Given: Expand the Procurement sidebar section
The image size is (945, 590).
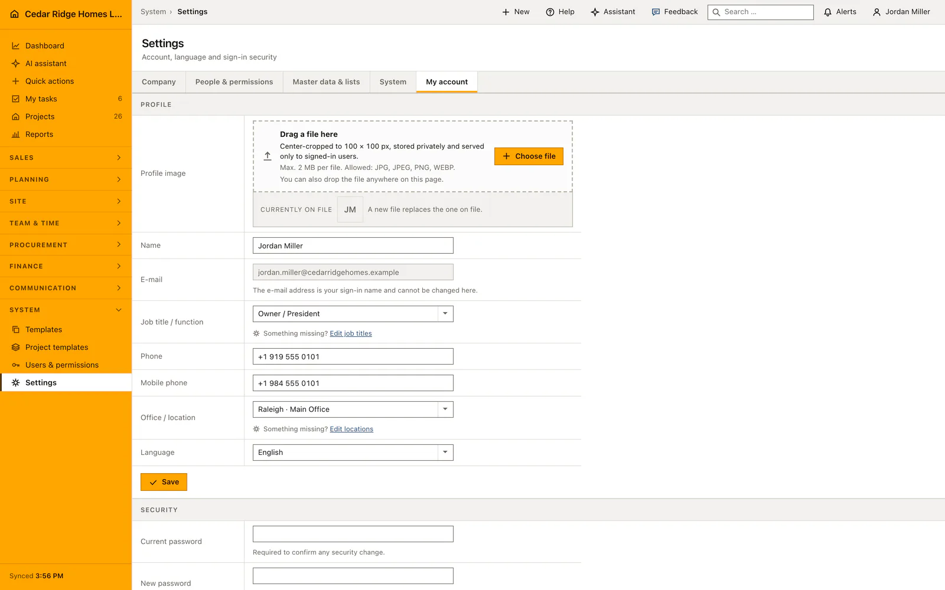Looking at the screenshot, I should [x=66, y=245].
